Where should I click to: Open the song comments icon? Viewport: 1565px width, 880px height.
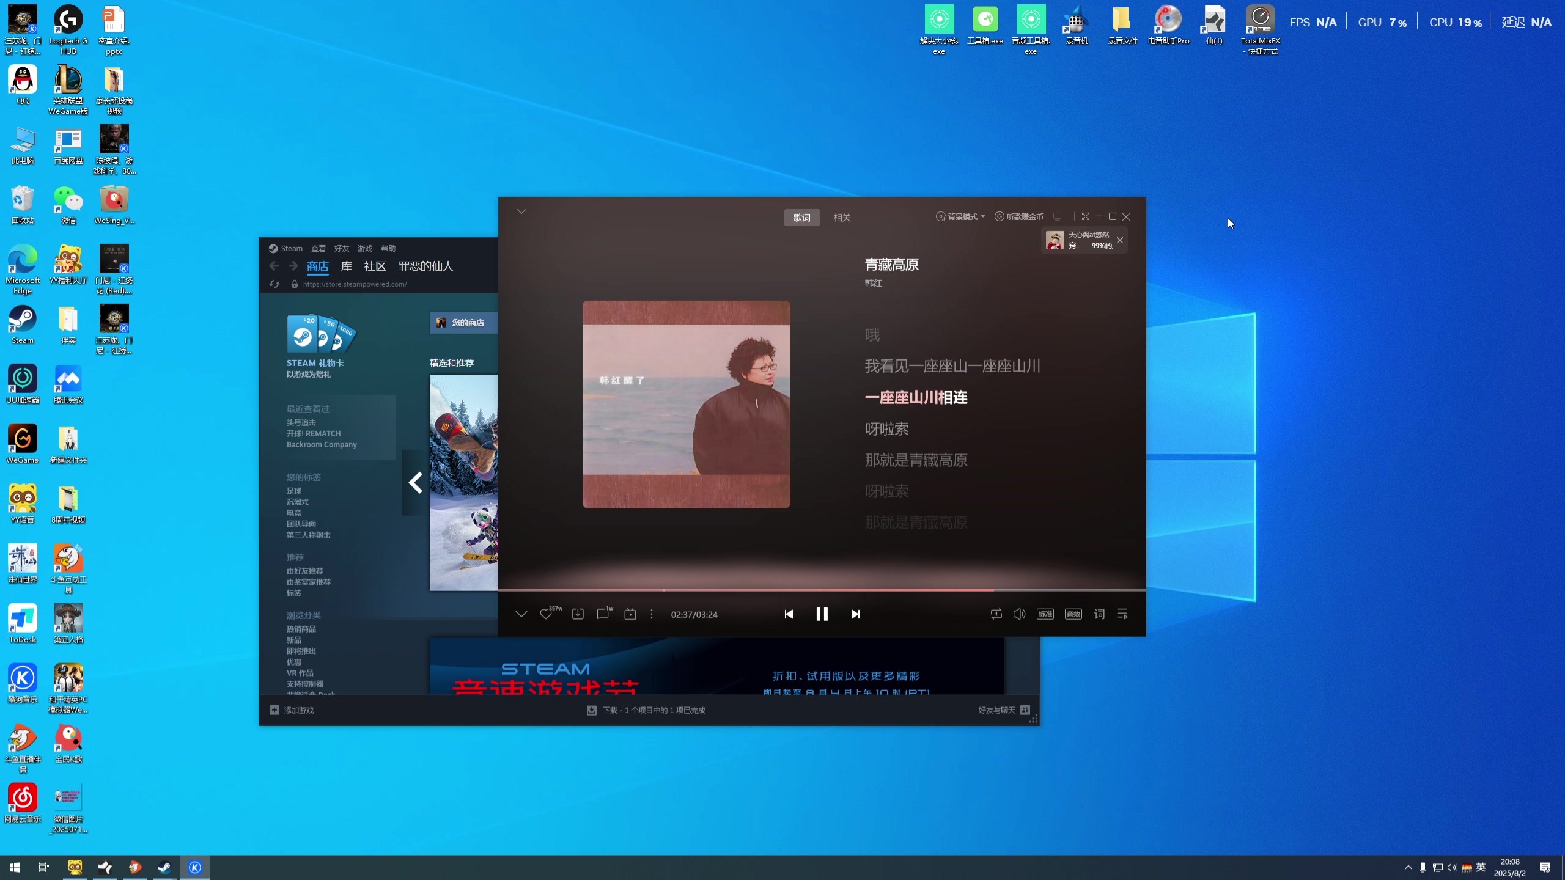(604, 613)
